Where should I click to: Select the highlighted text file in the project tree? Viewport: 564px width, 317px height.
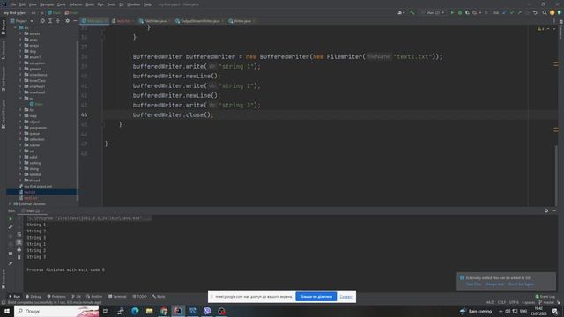click(41, 192)
